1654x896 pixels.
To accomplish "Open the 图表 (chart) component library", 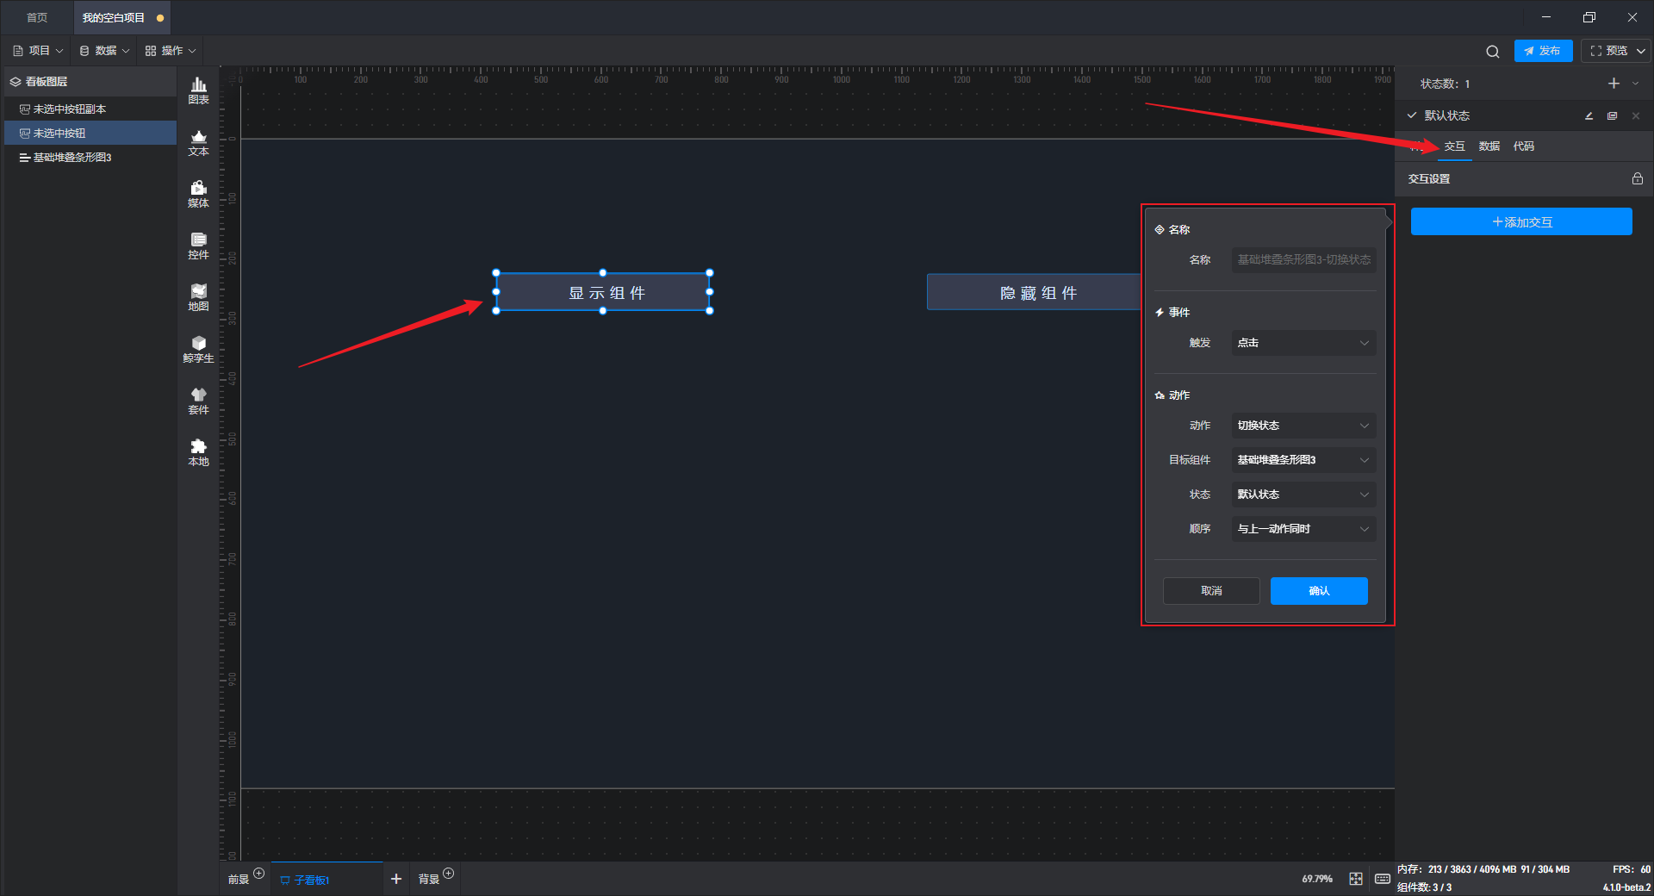I will coord(198,90).
